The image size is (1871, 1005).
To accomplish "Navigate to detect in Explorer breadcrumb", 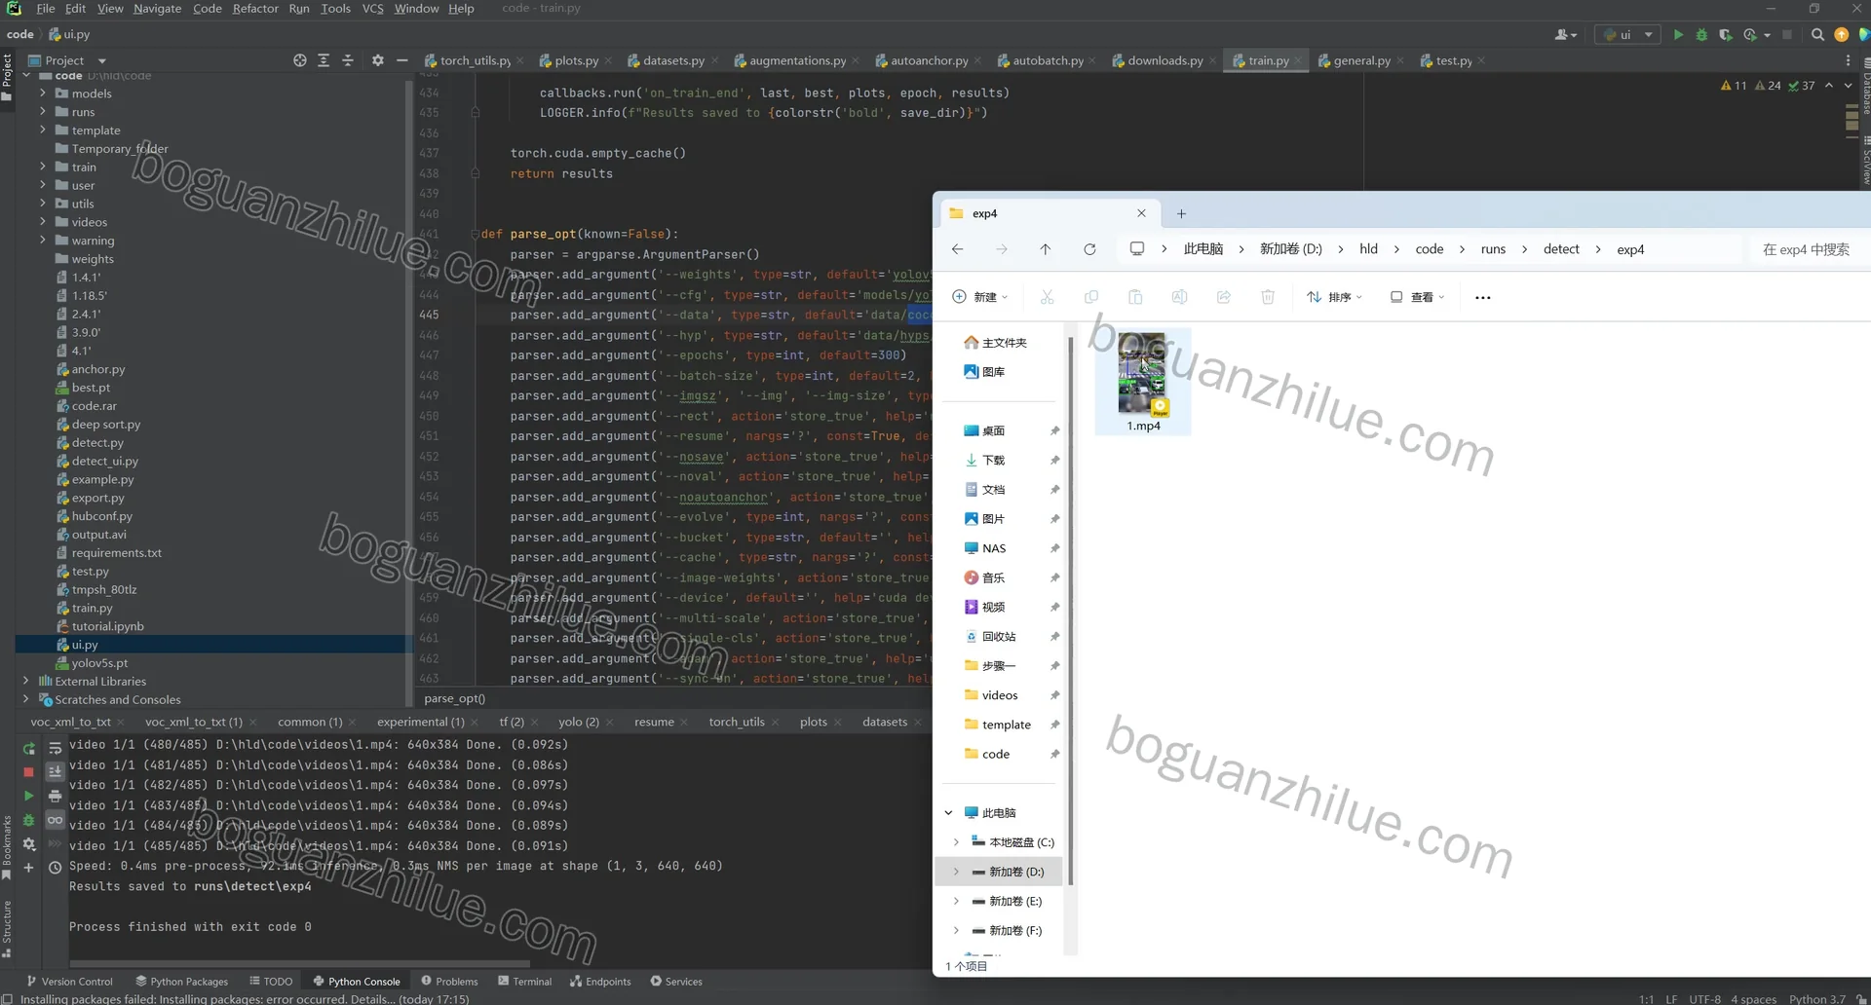I will 1561,249.
